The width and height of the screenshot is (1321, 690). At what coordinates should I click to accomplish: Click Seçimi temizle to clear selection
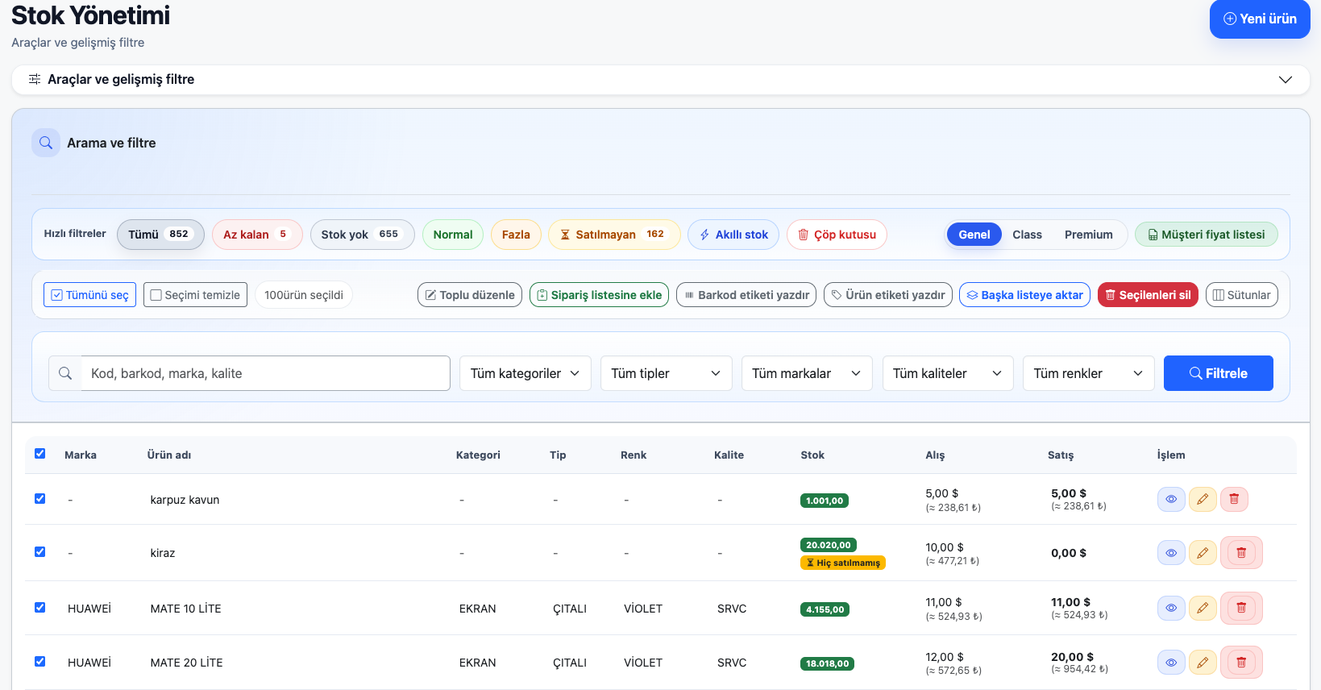coord(195,295)
